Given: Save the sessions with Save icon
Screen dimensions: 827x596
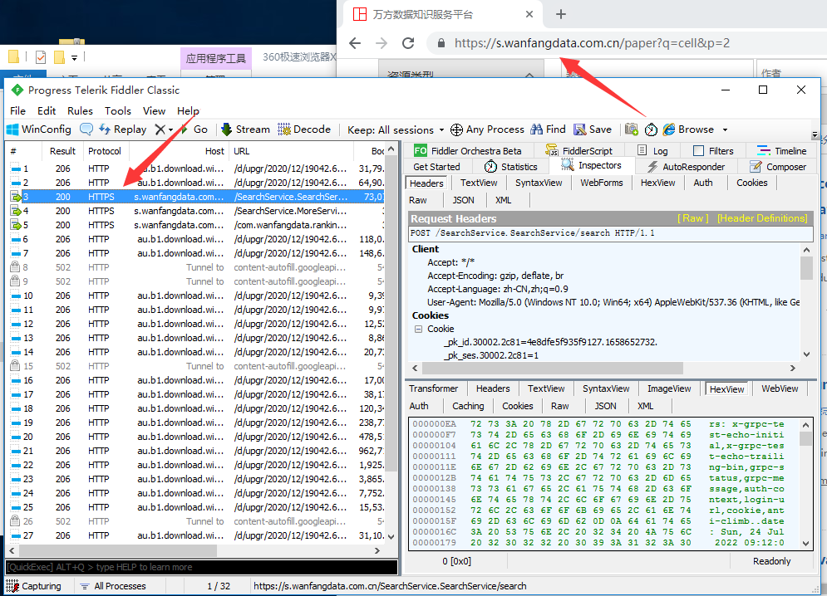Looking at the screenshot, I should (x=593, y=129).
